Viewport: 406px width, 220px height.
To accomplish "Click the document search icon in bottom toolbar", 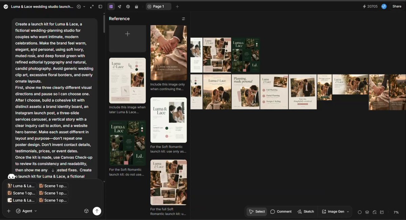I will (375, 212).
